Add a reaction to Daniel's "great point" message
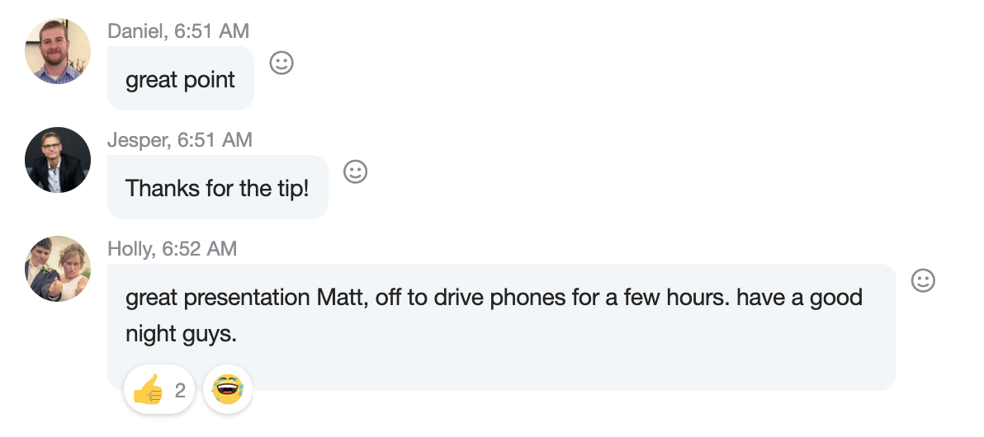Screen dimensions: 984x437 (281, 63)
